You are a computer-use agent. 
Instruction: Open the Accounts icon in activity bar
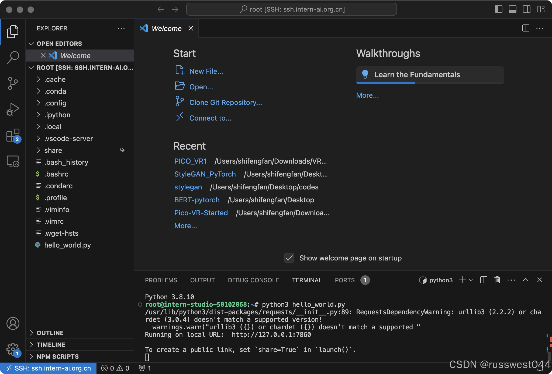13,324
